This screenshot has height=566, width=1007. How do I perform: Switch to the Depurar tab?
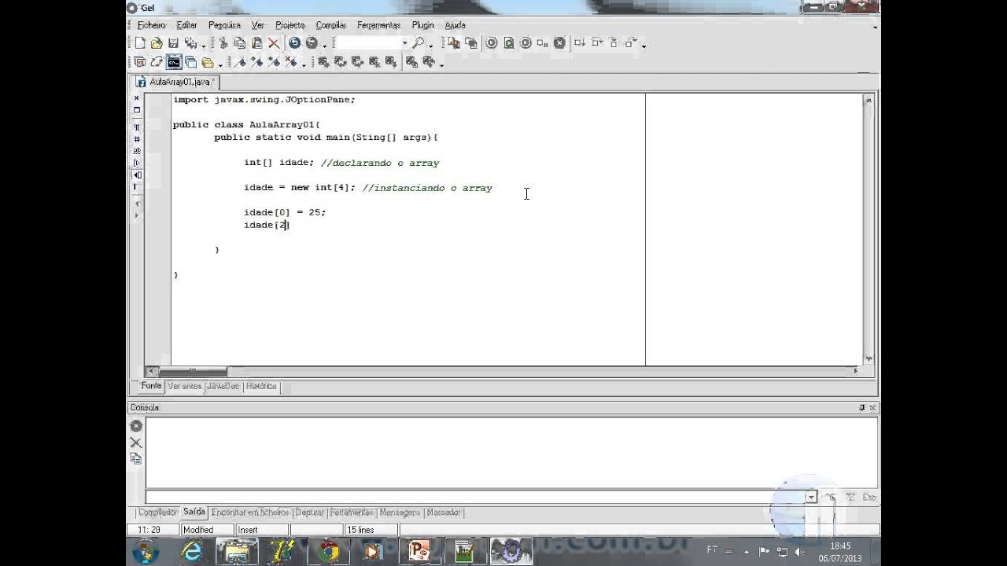pos(310,513)
